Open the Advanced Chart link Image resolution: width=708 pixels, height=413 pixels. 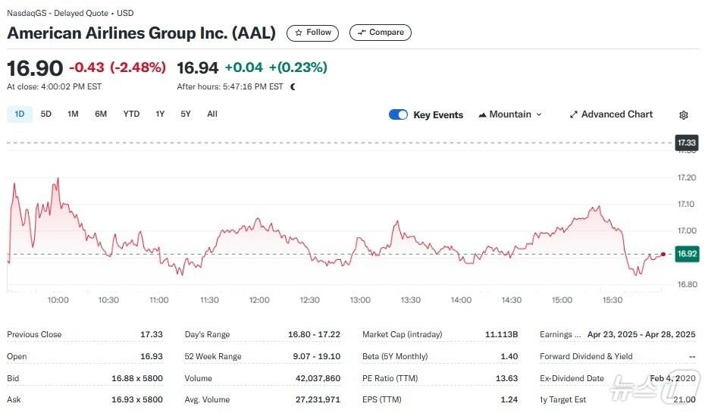[x=616, y=114]
